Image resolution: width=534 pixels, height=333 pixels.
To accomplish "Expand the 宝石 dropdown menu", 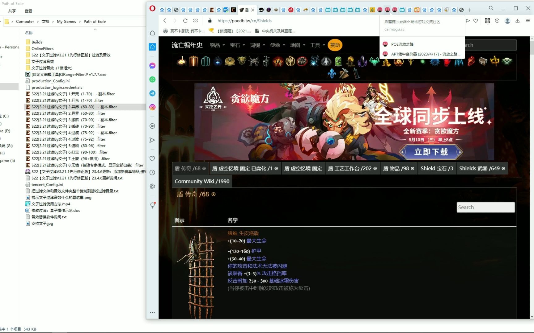I will (237, 45).
